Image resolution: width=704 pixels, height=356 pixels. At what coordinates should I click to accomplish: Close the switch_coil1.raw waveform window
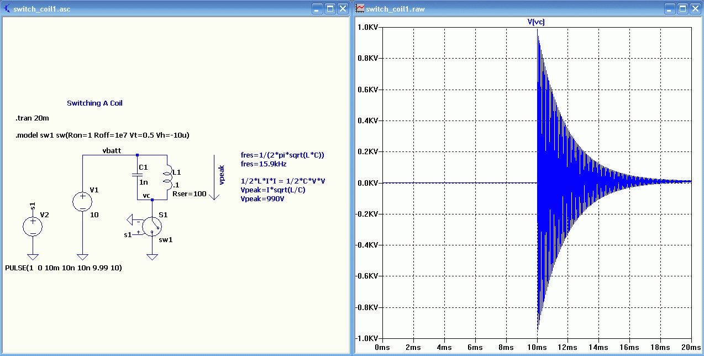pos(695,9)
